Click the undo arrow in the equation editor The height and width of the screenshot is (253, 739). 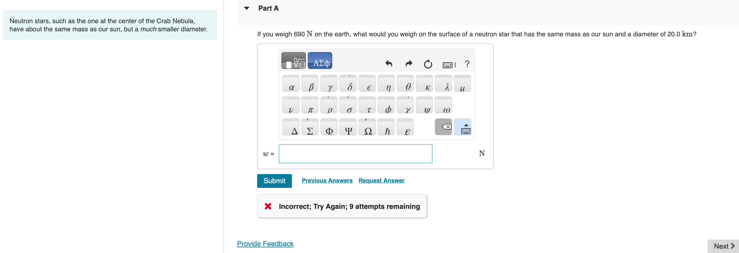tap(388, 64)
